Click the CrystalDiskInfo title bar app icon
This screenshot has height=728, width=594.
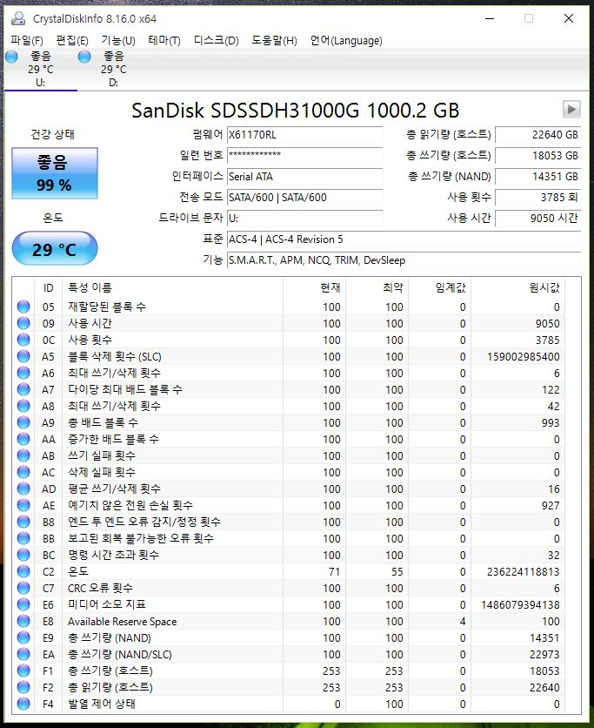pos(18,18)
